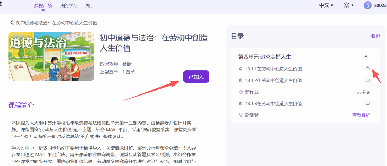This screenshot has width=387, height=166.
Task: Open lesson 13.1.2在劳动中创造人生价值
Action: [274, 80]
